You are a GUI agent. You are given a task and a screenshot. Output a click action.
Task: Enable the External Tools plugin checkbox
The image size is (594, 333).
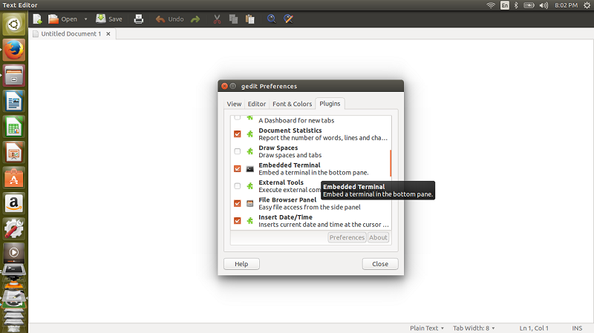238,186
